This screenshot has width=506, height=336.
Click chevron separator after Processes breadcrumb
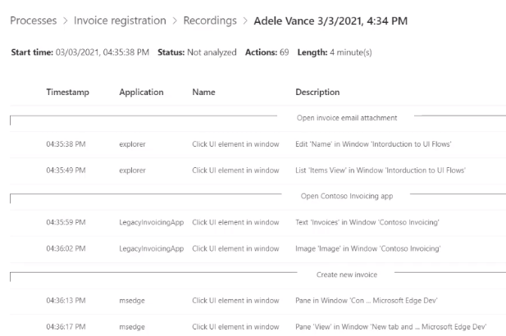(x=66, y=21)
